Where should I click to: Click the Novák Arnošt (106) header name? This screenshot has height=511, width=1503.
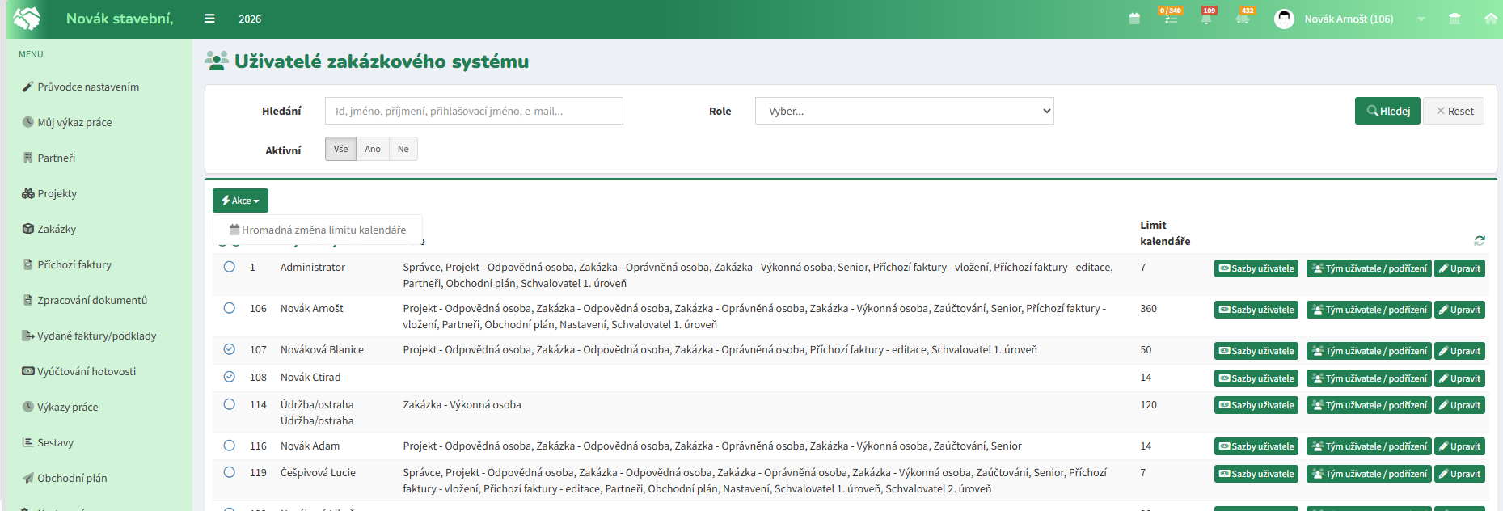click(1349, 19)
